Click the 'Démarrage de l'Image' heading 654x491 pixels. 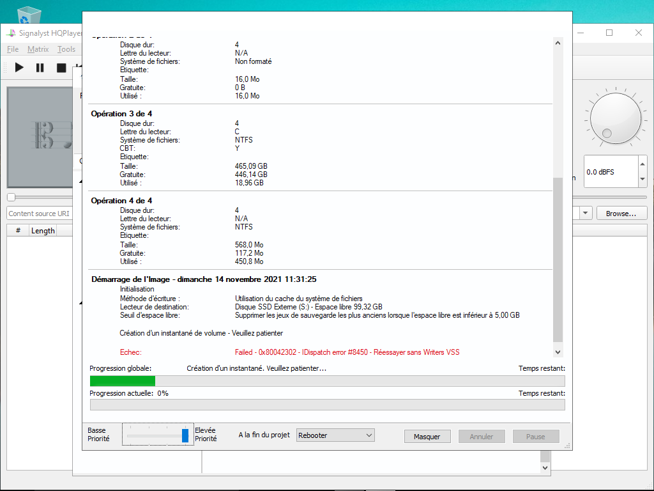point(204,279)
